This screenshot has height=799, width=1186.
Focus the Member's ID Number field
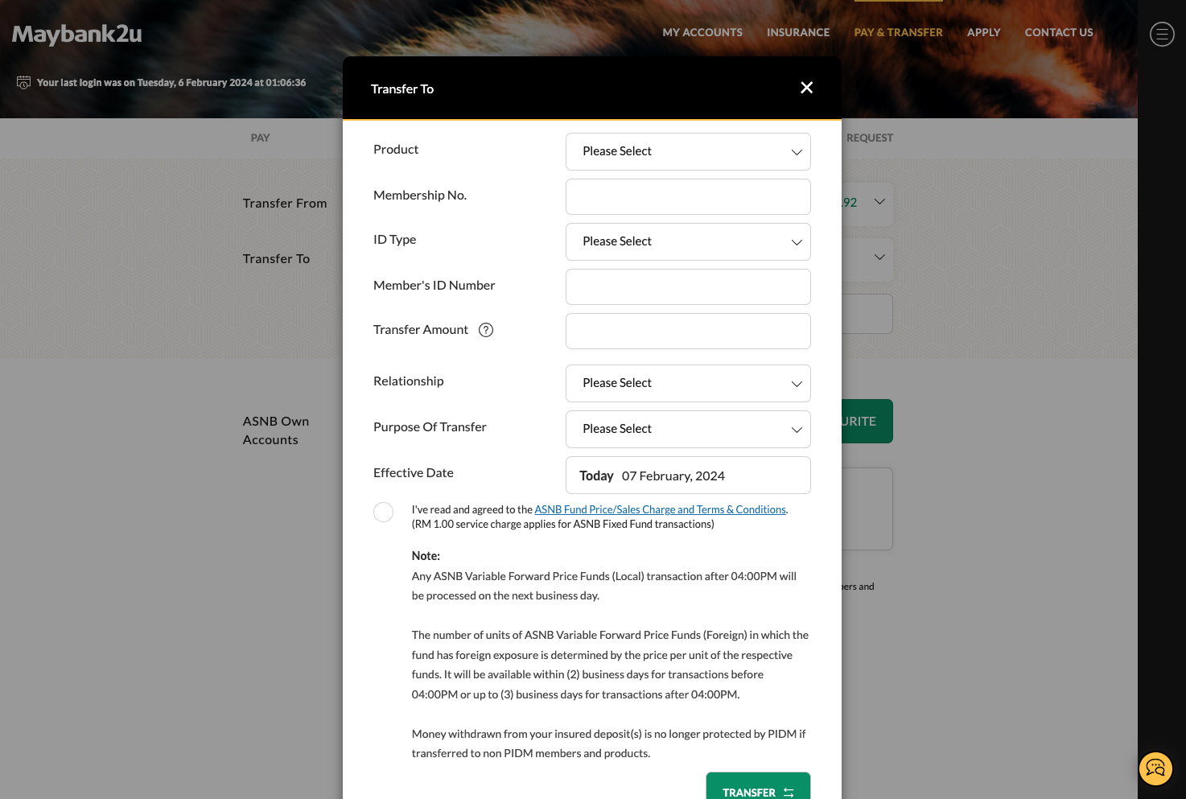point(688,286)
